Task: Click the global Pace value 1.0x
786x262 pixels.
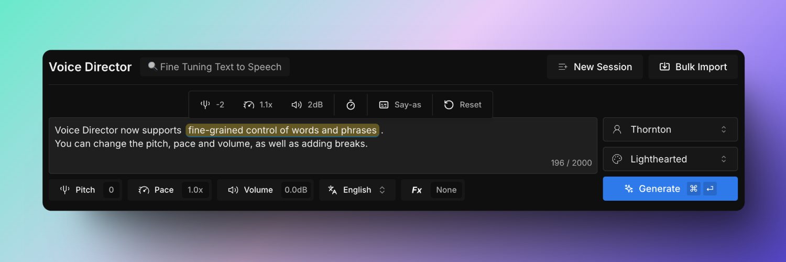Action: (x=195, y=190)
